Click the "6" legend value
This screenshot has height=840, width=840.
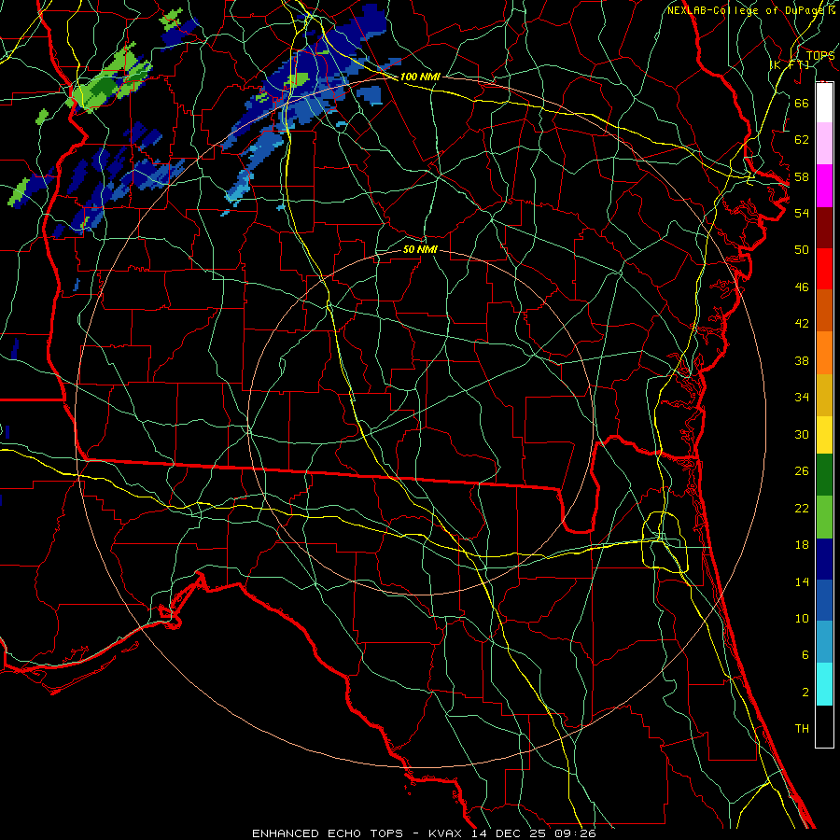click(805, 655)
